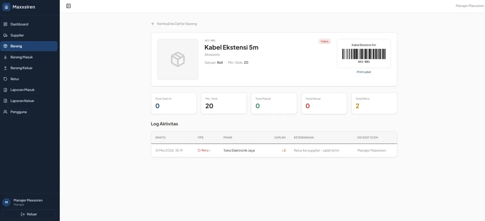This screenshot has height=221, width=485.
Task: Click the Kabel Ekstensi 5m product title
Action: click(231, 47)
